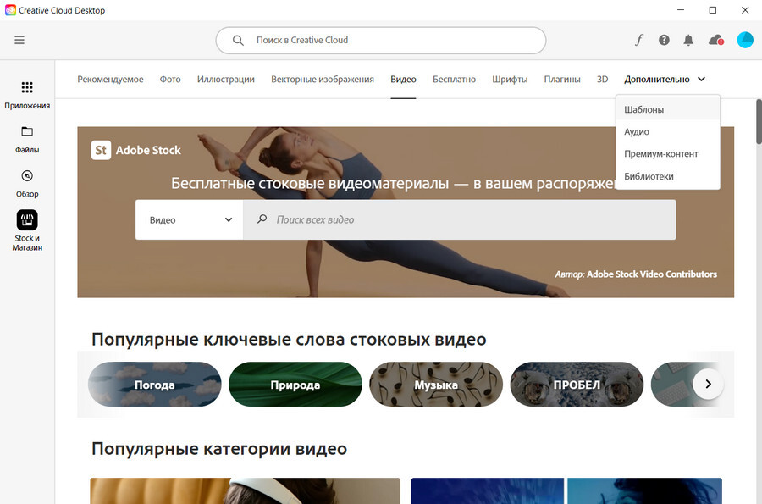Open the blue video category thumbnail
The width and height of the screenshot is (762, 504).
pos(566,491)
